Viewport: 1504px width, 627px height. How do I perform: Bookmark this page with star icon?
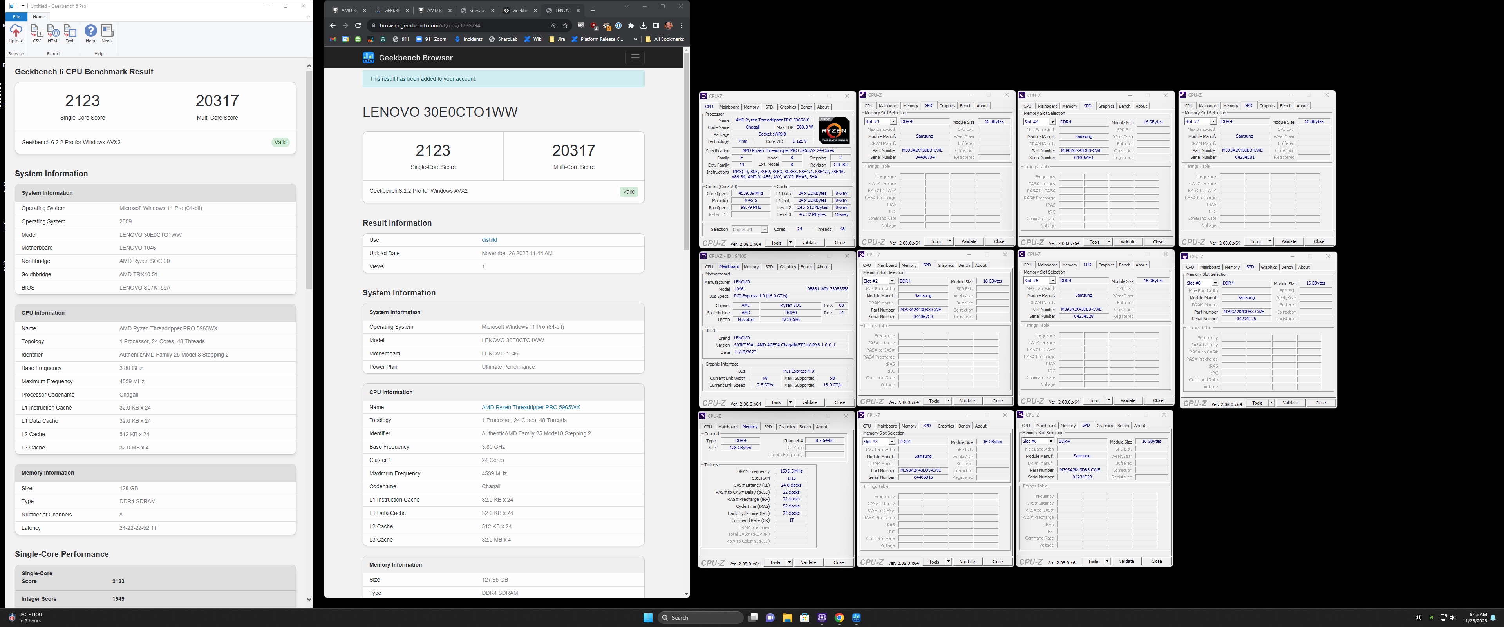pos(565,26)
